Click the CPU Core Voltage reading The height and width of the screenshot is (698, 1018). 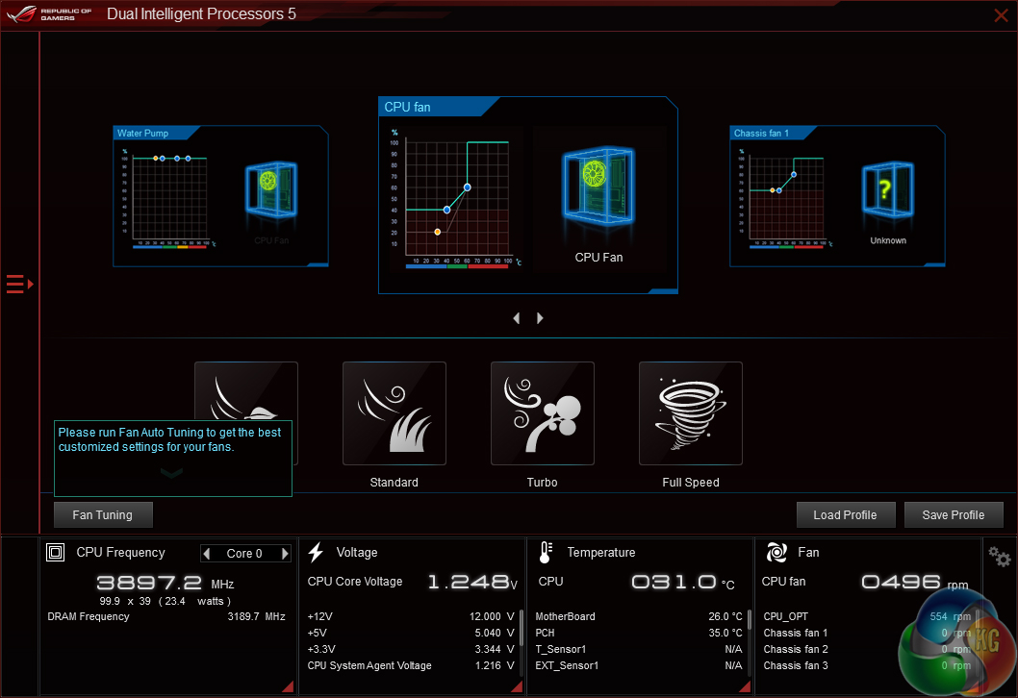coord(472,582)
